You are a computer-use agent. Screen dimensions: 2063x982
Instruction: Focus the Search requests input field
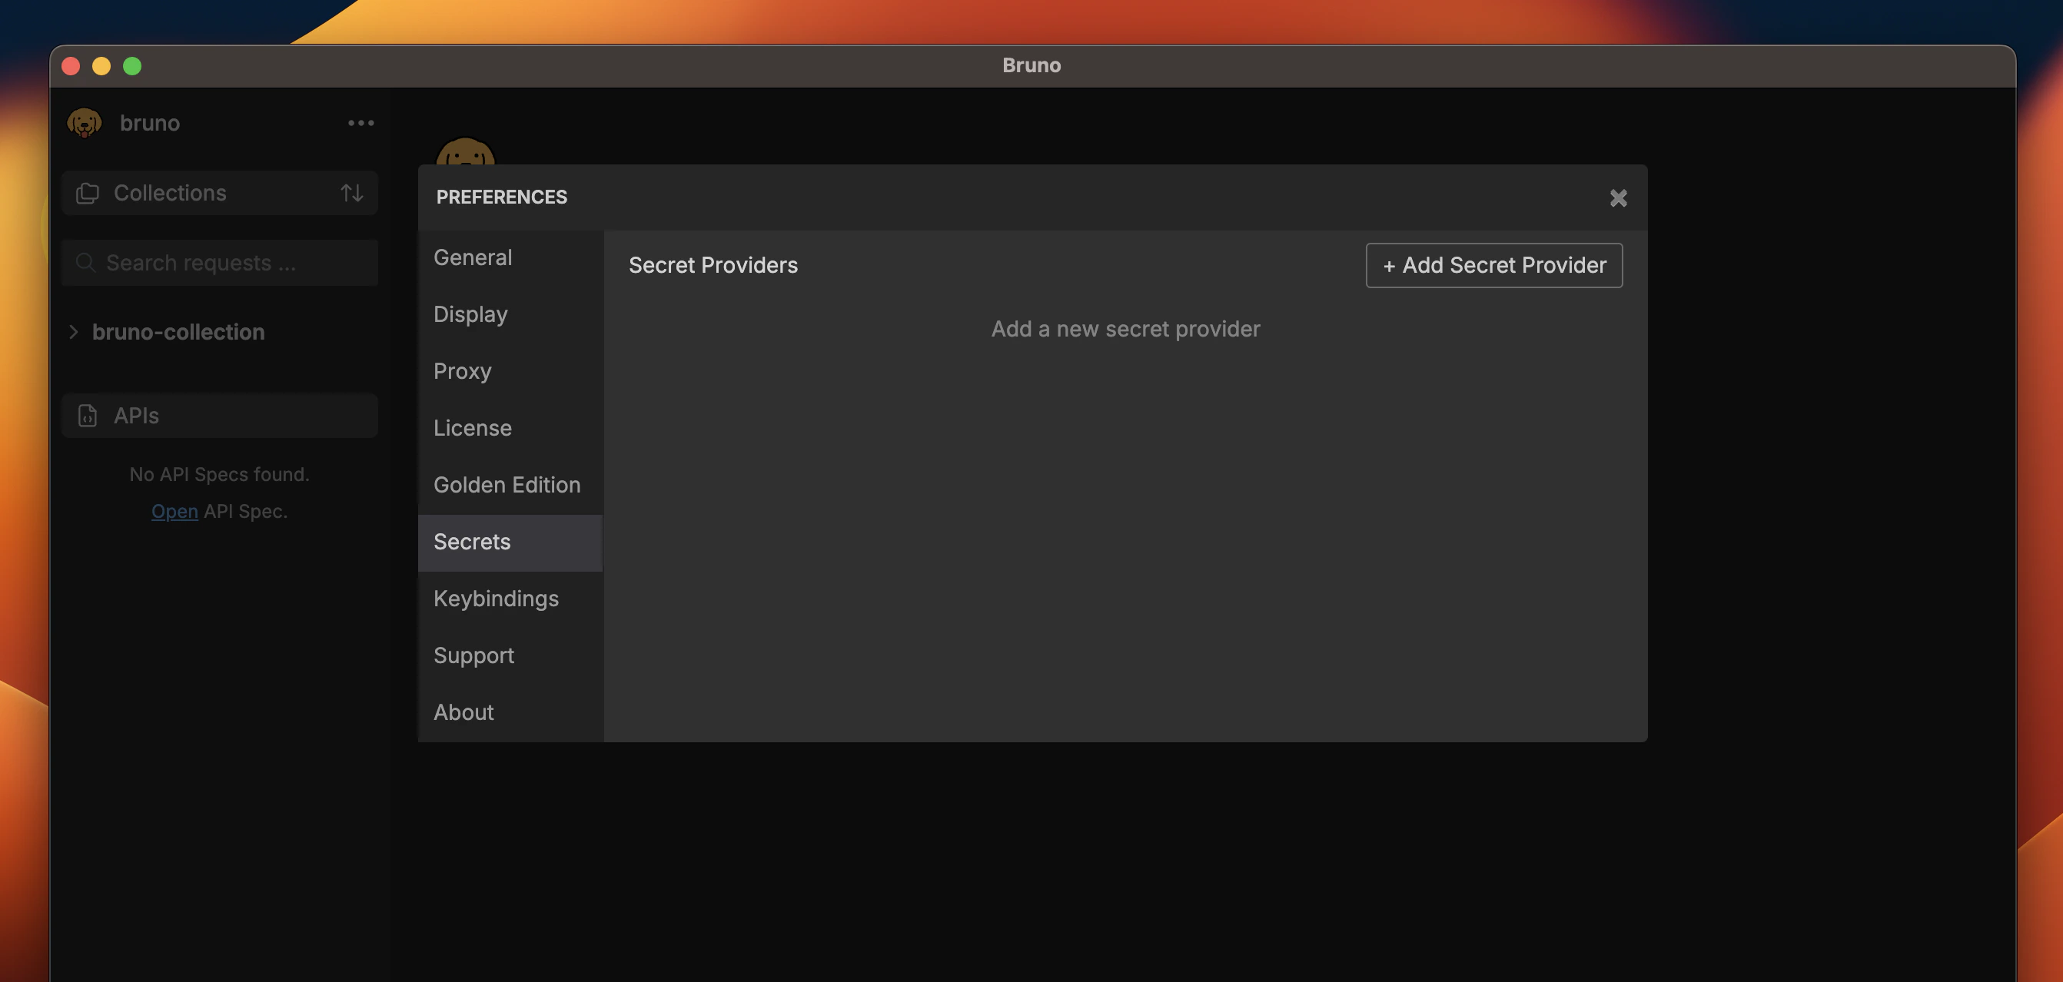click(232, 263)
